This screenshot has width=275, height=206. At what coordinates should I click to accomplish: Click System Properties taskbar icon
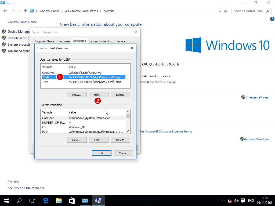98,201
